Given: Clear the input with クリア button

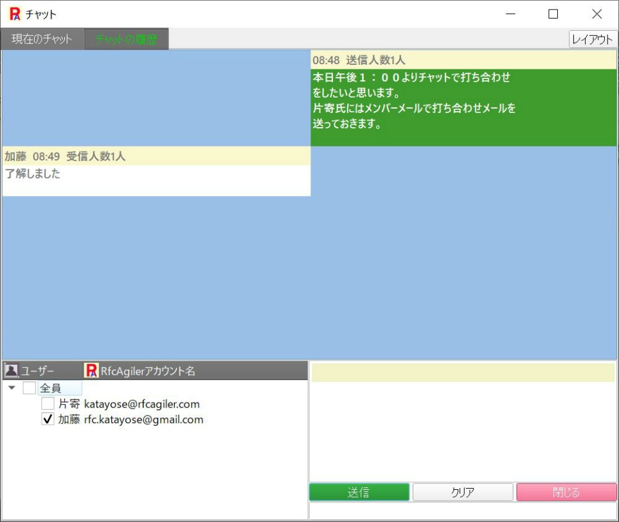Looking at the screenshot, I should pyautogui.click(x=463, y=492).
